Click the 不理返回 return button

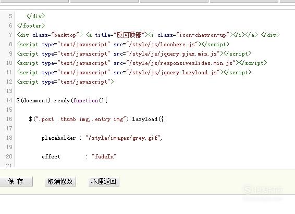[x=104, y=181]
